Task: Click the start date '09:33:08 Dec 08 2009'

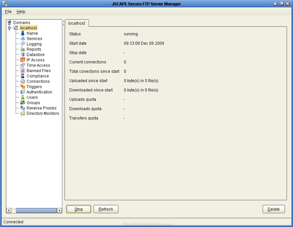Action: (144, 43)
